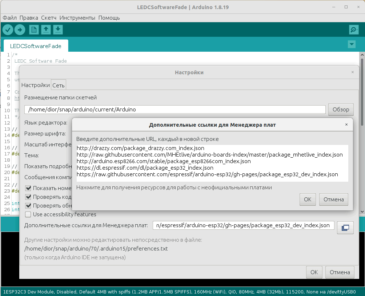
Task: Click the espressif gh-pages dev index URL line
Action: tap(207, 174)
